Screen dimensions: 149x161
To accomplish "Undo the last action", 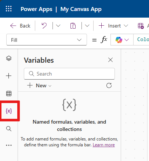I will (x=44, y=26).
